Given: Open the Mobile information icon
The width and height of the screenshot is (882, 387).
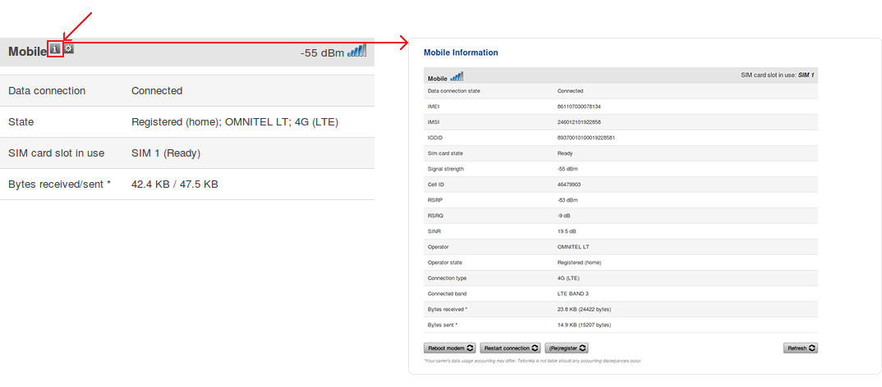Looking at the screenshot, I should [x=55, y=49].
